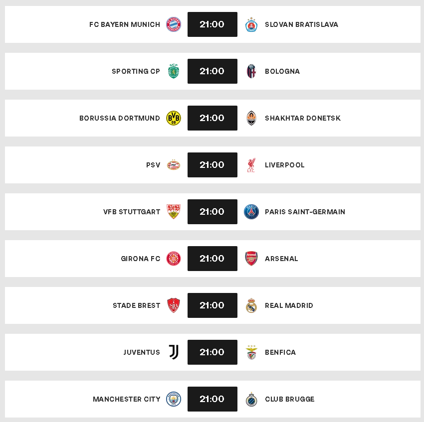The image size is (424, 422).
Task: Click the Paris Saint-Germain round logo
Action: [251, 212]
